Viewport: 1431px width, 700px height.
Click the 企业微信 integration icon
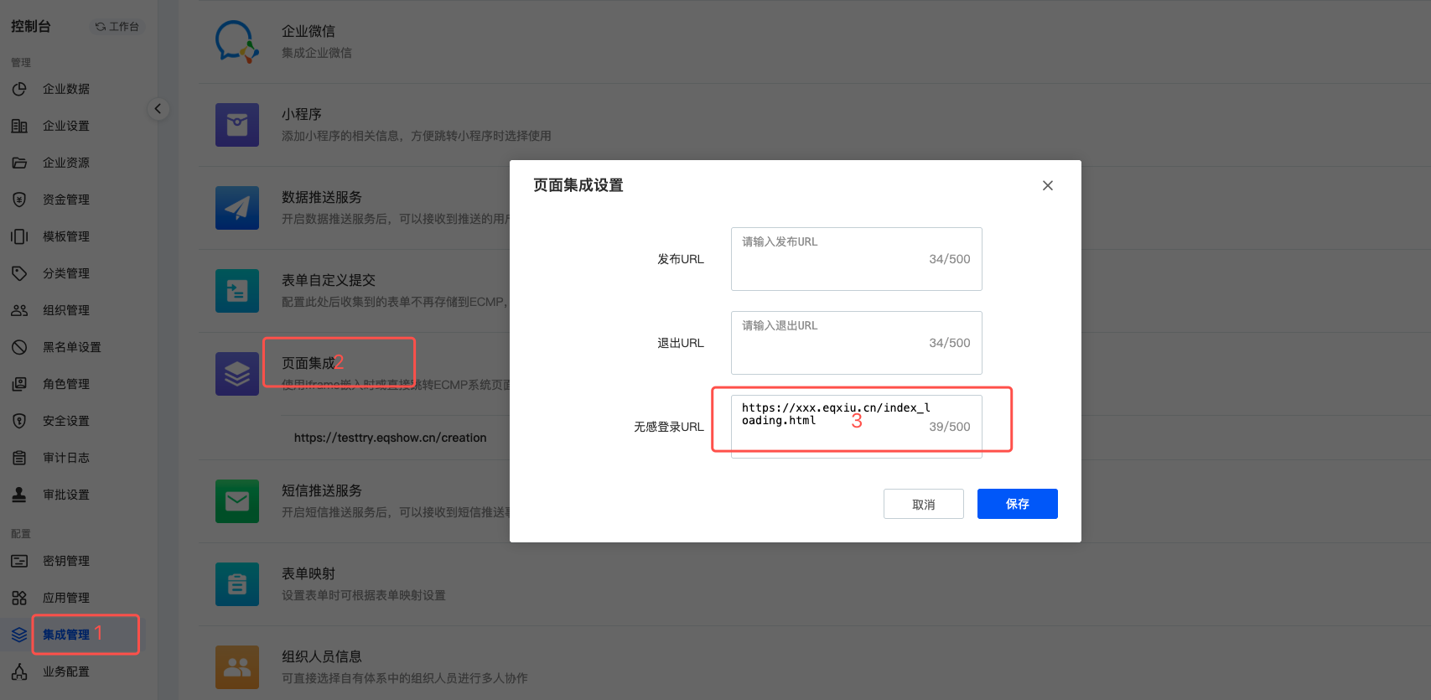point(236,42)
